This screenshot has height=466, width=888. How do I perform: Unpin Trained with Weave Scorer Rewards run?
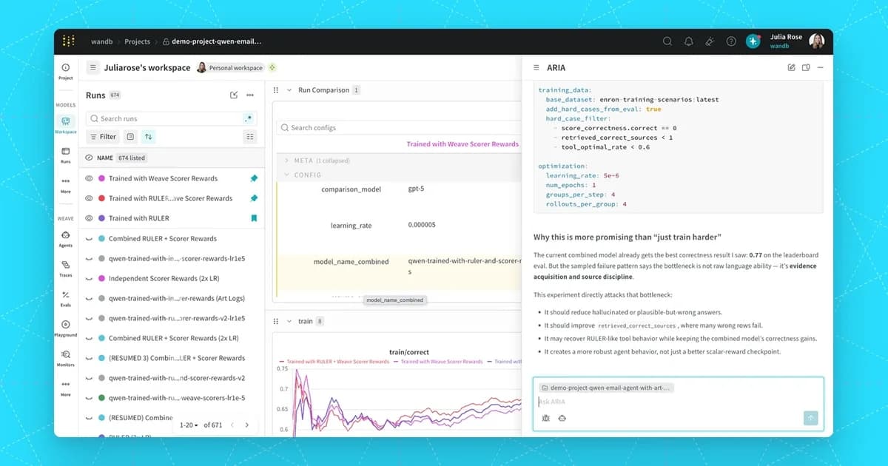click(254, 178)
